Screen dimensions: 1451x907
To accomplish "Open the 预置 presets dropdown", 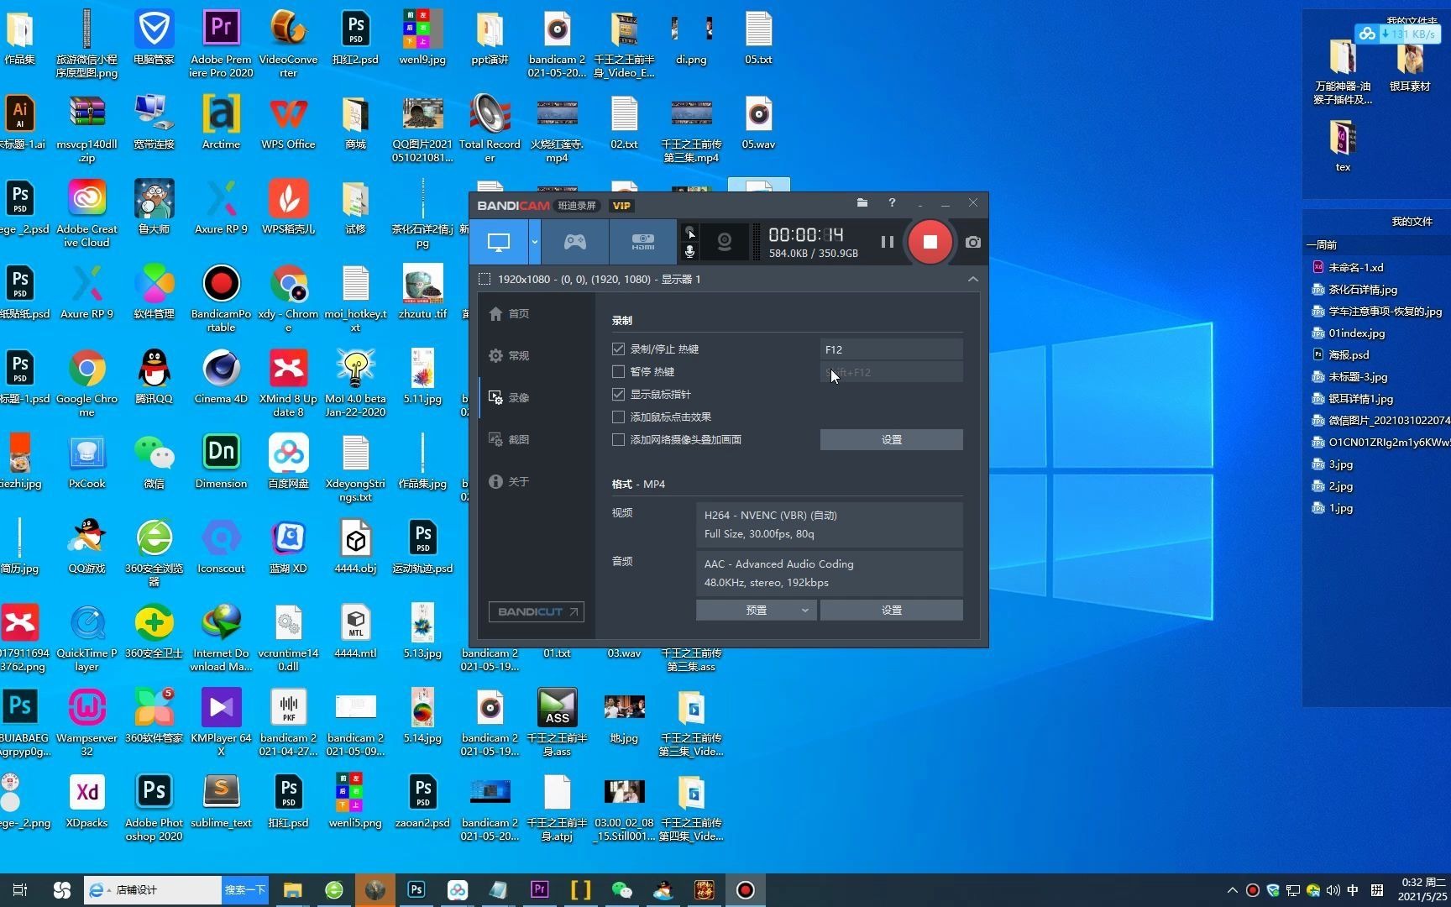I will tap(756, 610).
